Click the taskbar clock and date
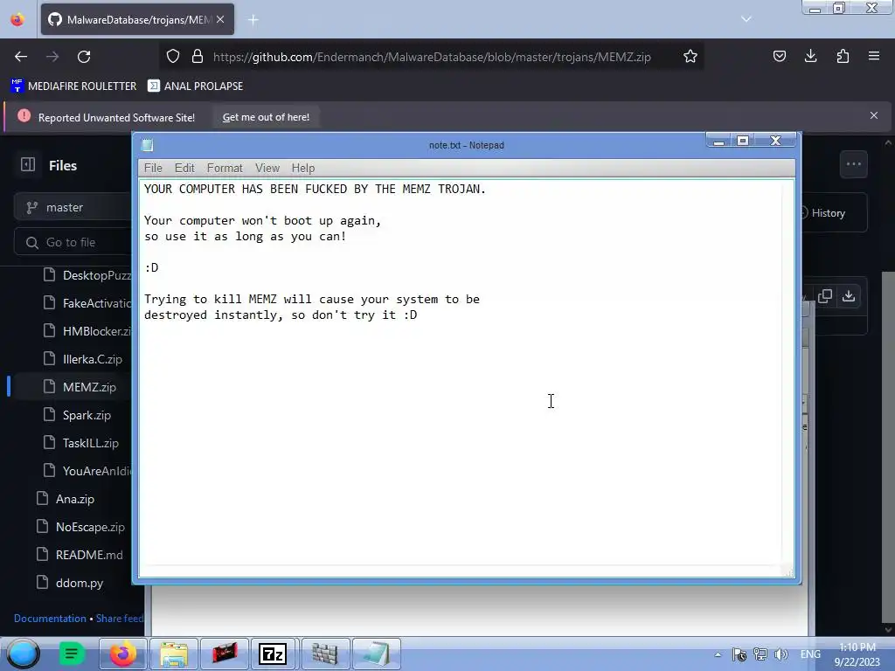 click(857, 654)
